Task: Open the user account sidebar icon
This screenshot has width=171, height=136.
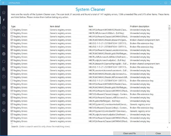Action: tap(4, 95)
